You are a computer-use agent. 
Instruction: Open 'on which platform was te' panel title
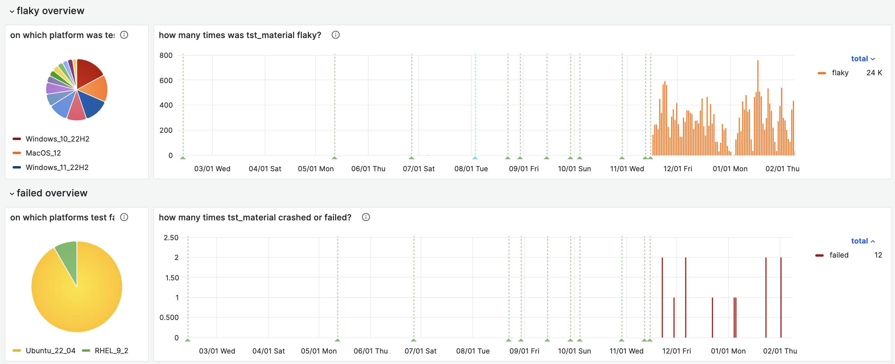[62, 35]
